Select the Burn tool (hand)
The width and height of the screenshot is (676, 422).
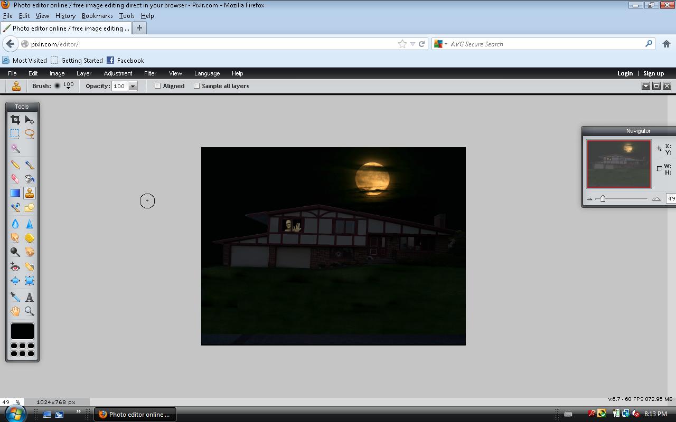click(x=30, y=253)
